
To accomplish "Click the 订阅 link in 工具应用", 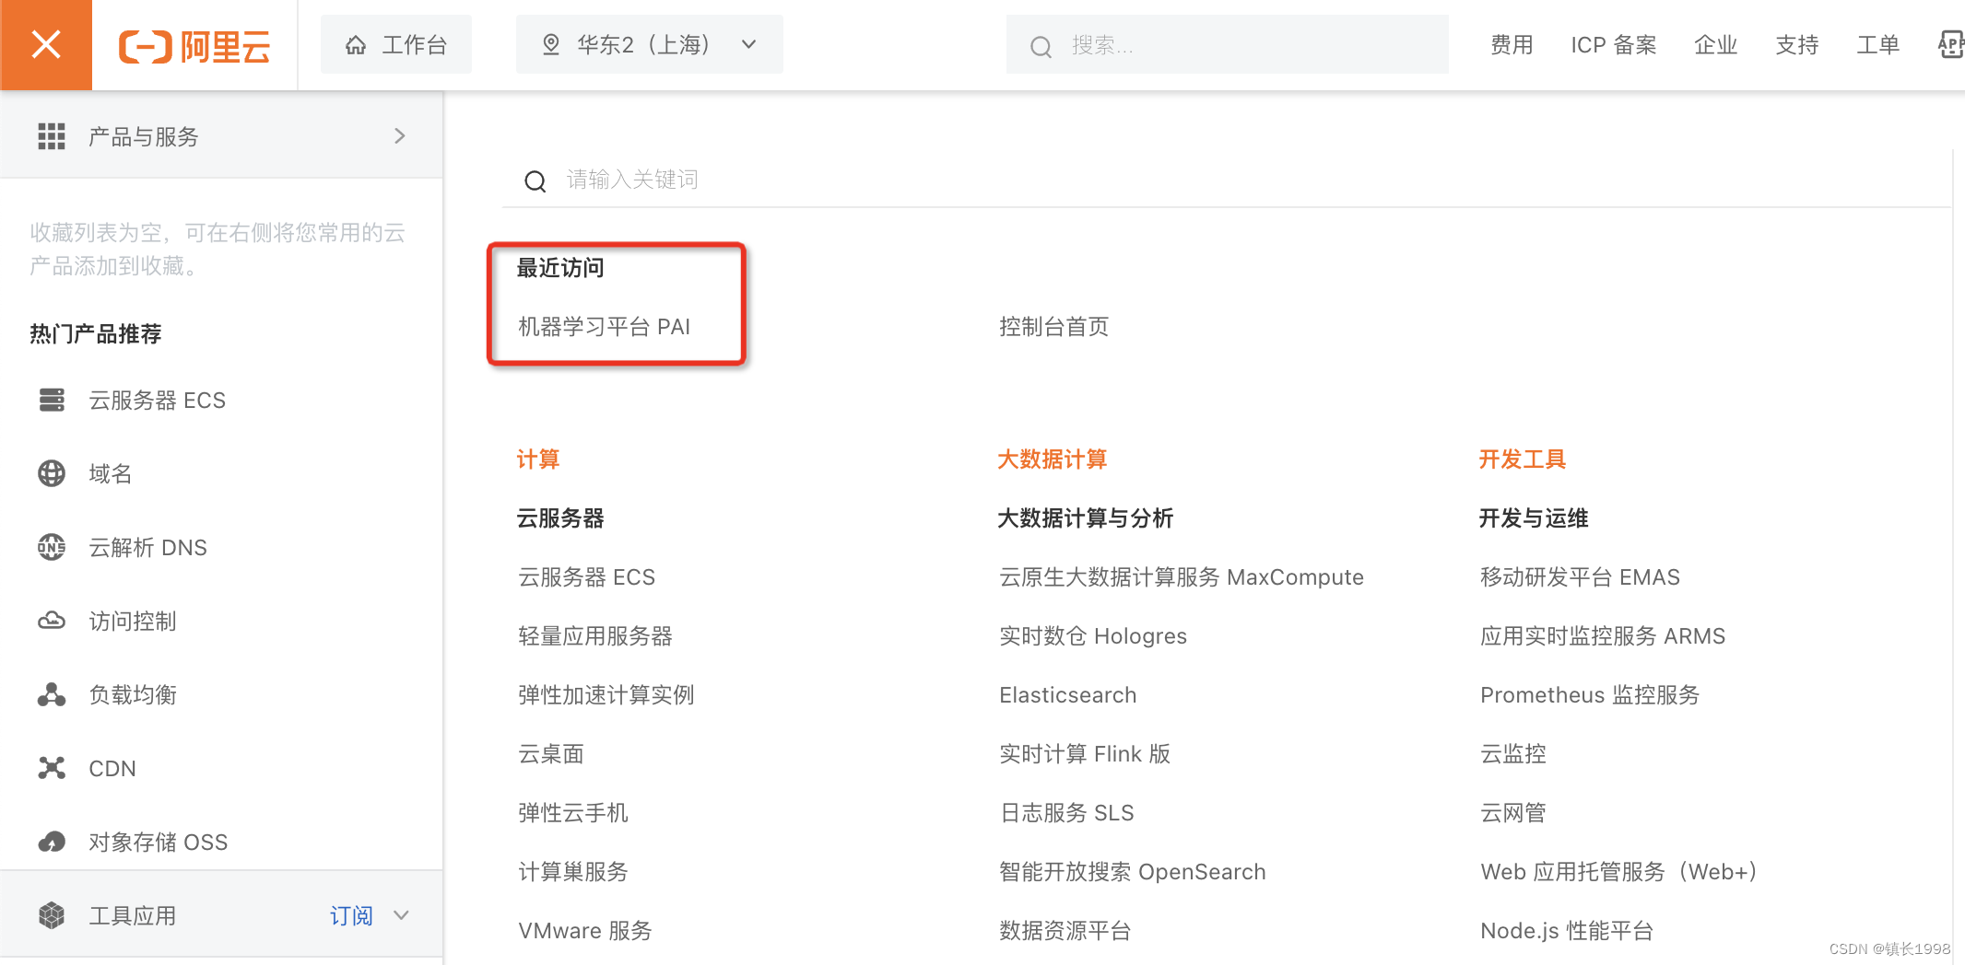I will click(351, 916).
